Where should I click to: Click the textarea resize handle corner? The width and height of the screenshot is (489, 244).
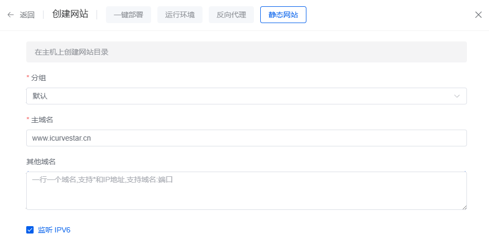pyautogui.click(x=464, y=207)
